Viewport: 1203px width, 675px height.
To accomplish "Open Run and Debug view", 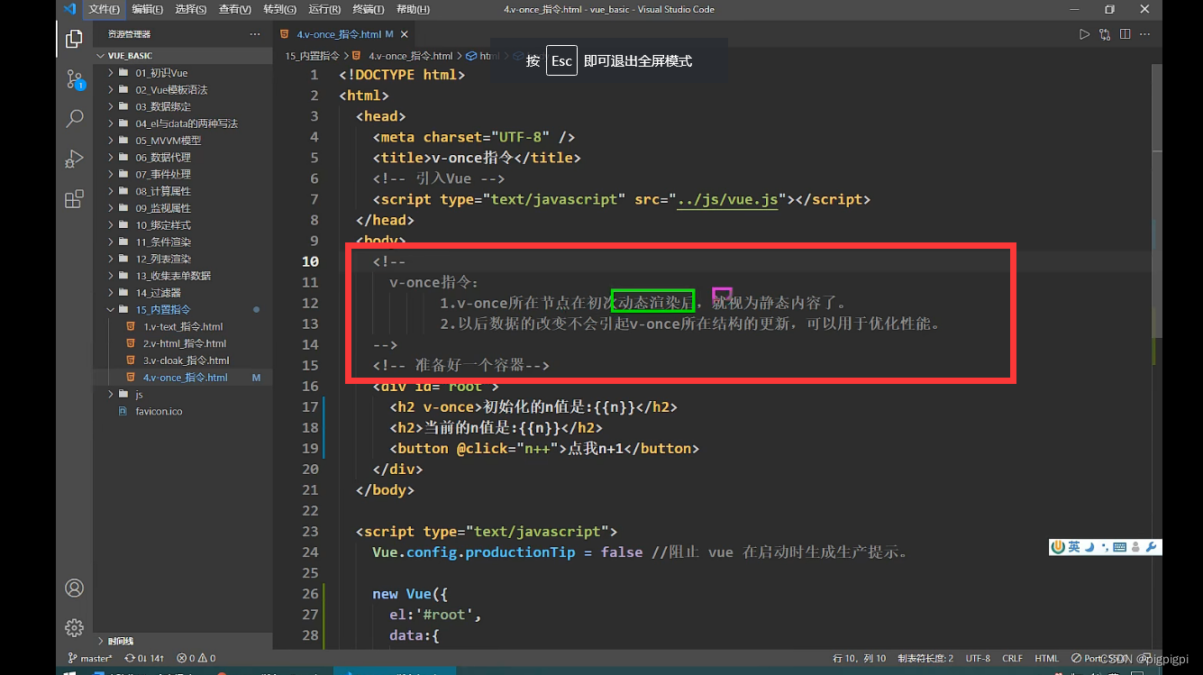I will 75,159.
